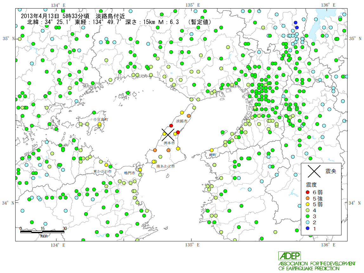Click the 深さ：15km depth value
The width and height of the screenshot is (364, 273).
(140, 22)
